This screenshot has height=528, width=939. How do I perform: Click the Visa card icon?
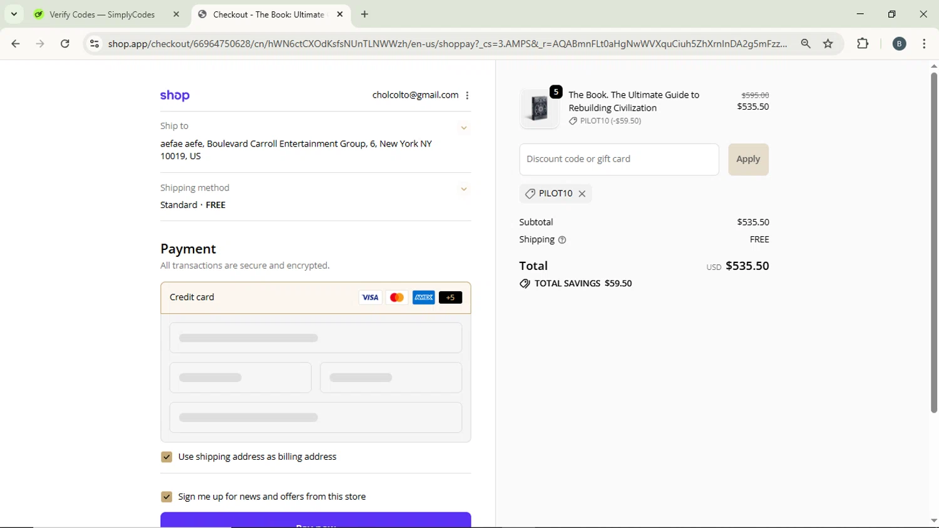tap(370, 298)
